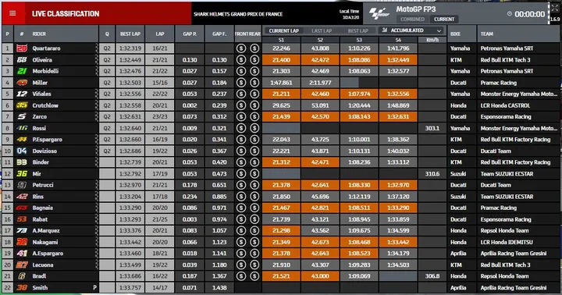Click Rossi's number 46 badge
Image resolution: width=562 pixels, height=295 pixels.
point(22,128)
